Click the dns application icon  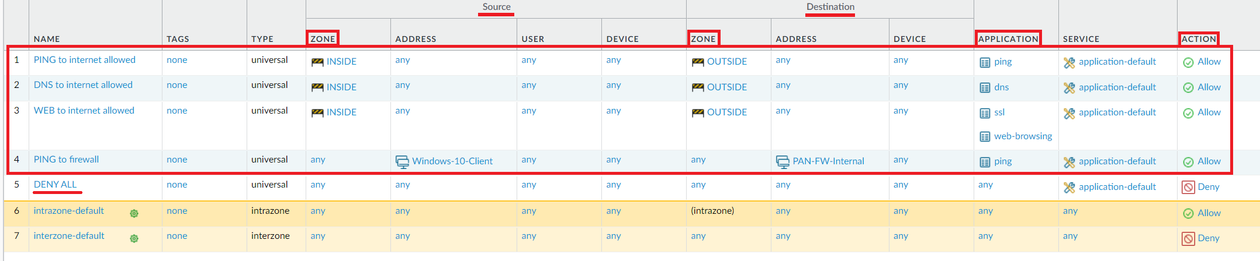click(x=985, y=88)
